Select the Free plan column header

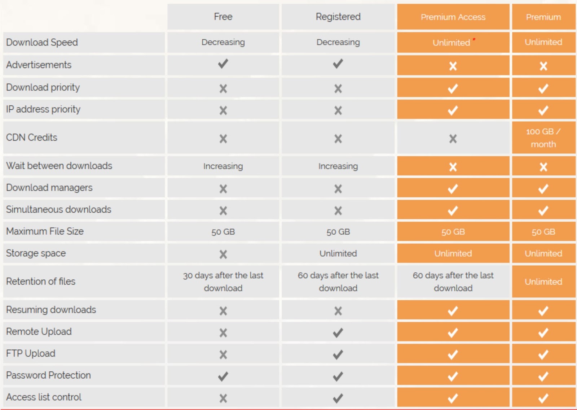click(x=223, y=17)
